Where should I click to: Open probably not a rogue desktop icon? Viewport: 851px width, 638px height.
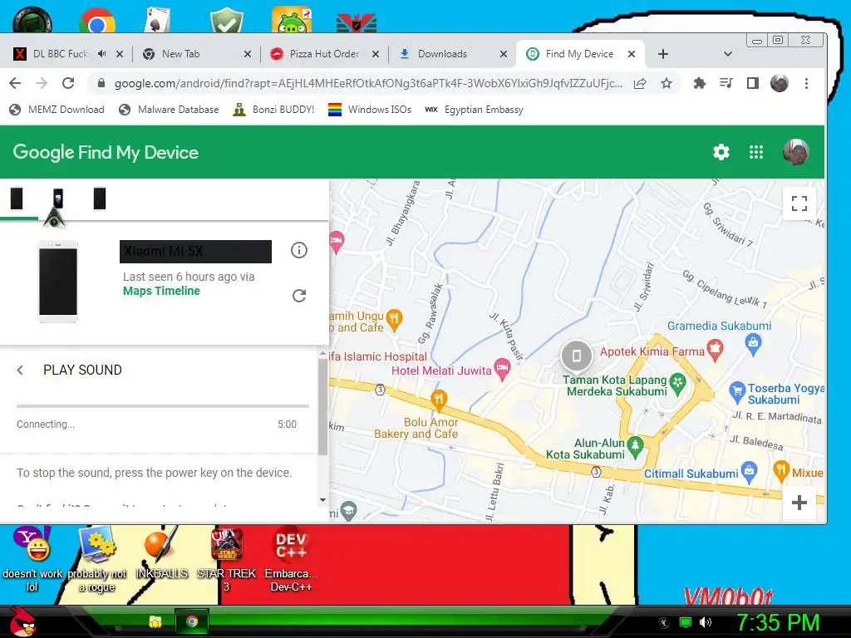[x=97, y=561]
